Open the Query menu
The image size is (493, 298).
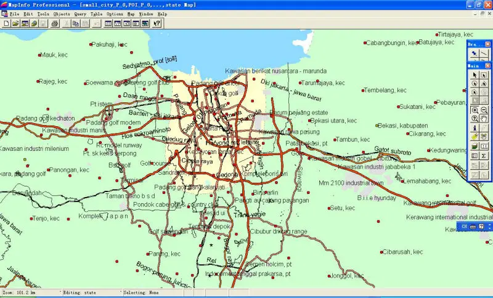tap(80, 14)
